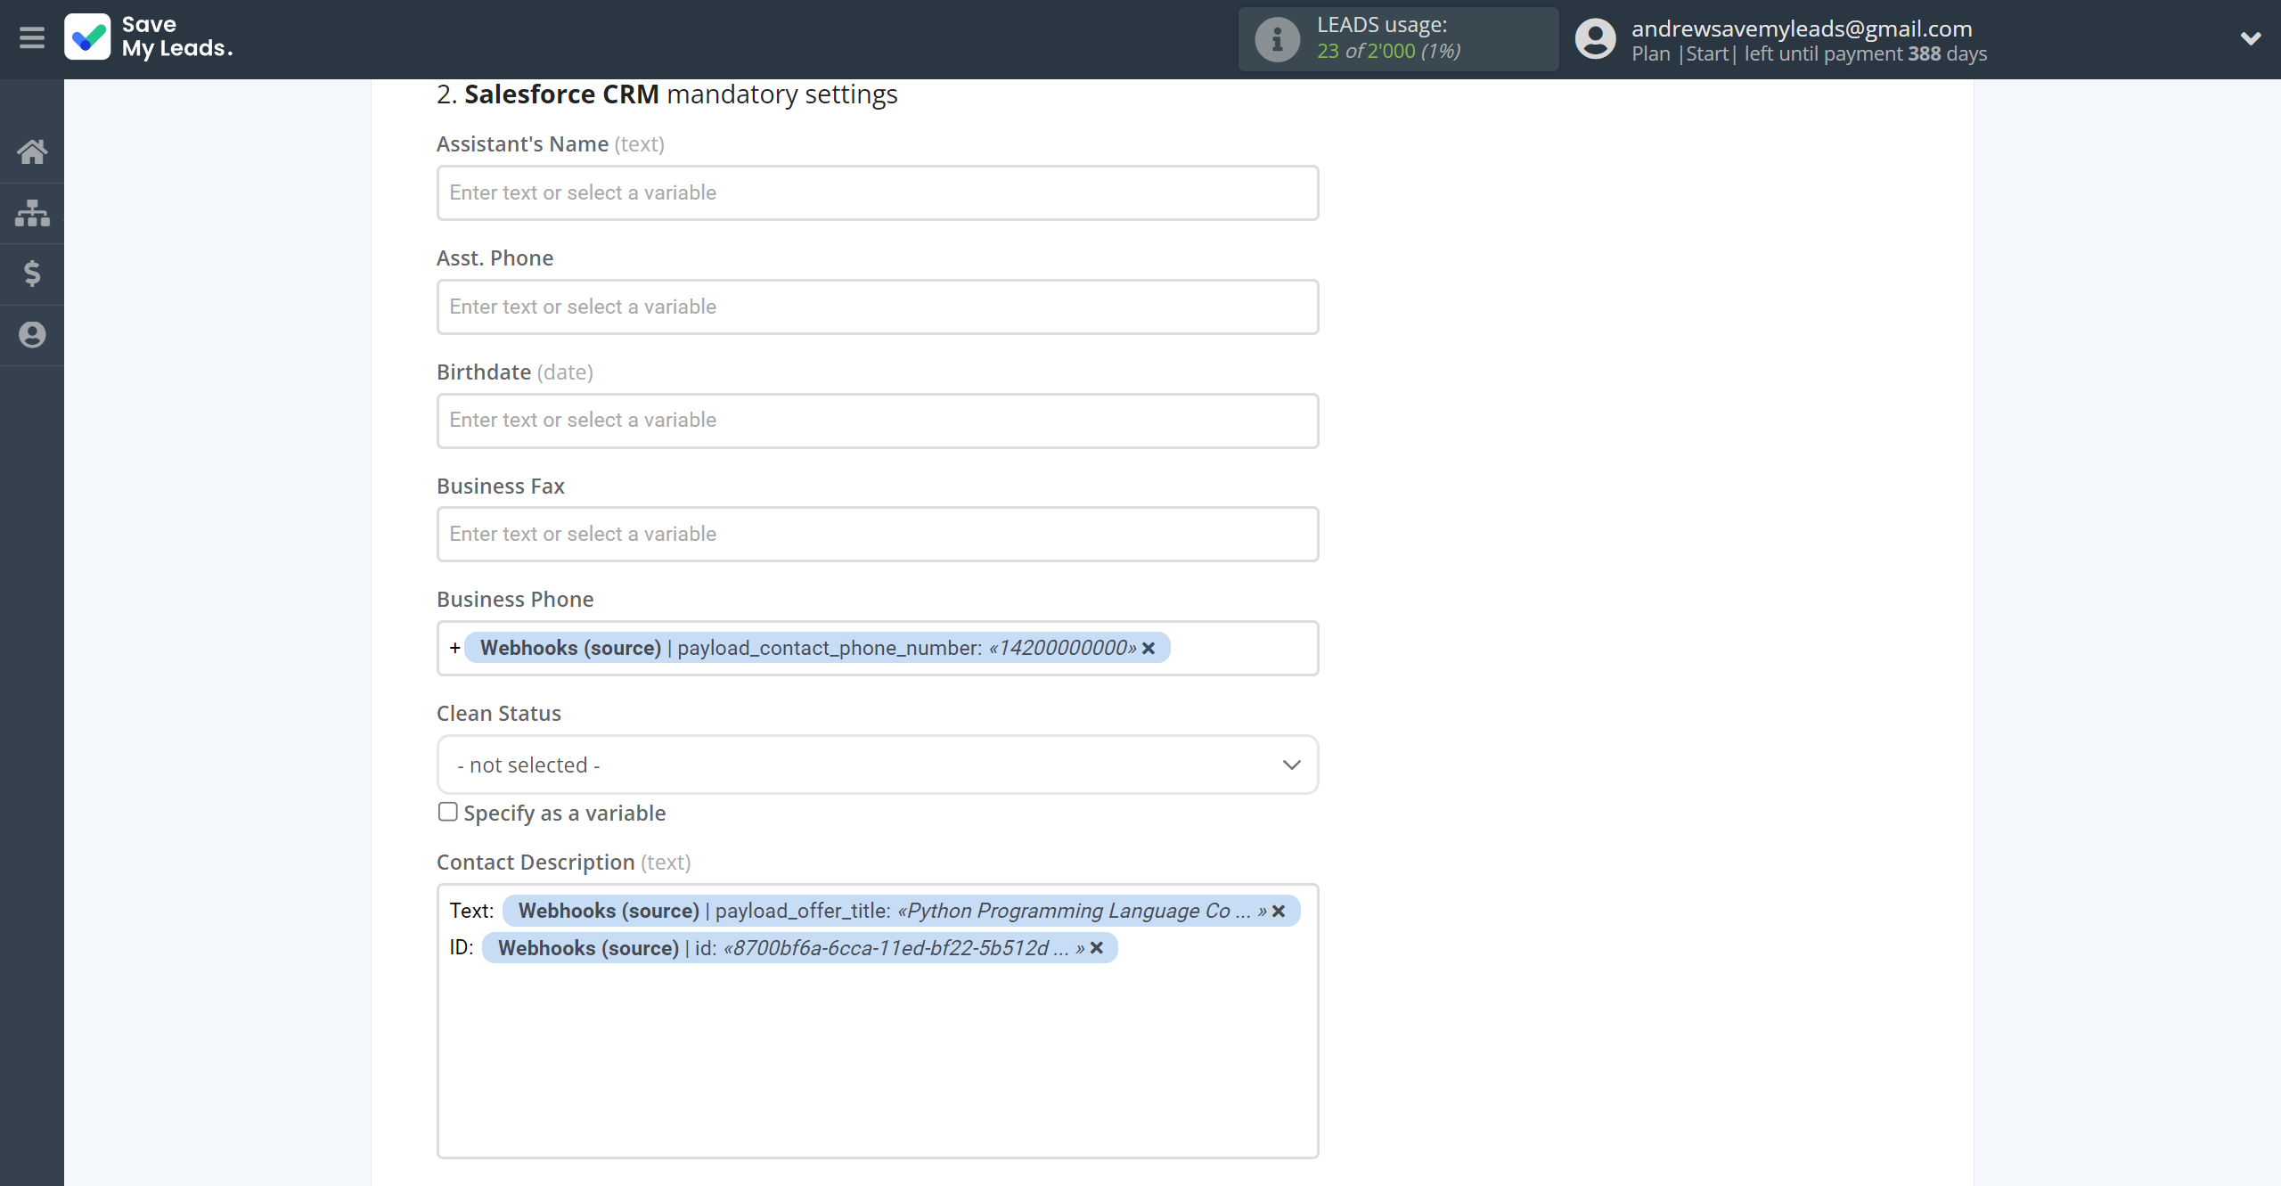Click the Asst. Phone input field
This screenshot has width=2281, height=1186.
coord(878,305)
